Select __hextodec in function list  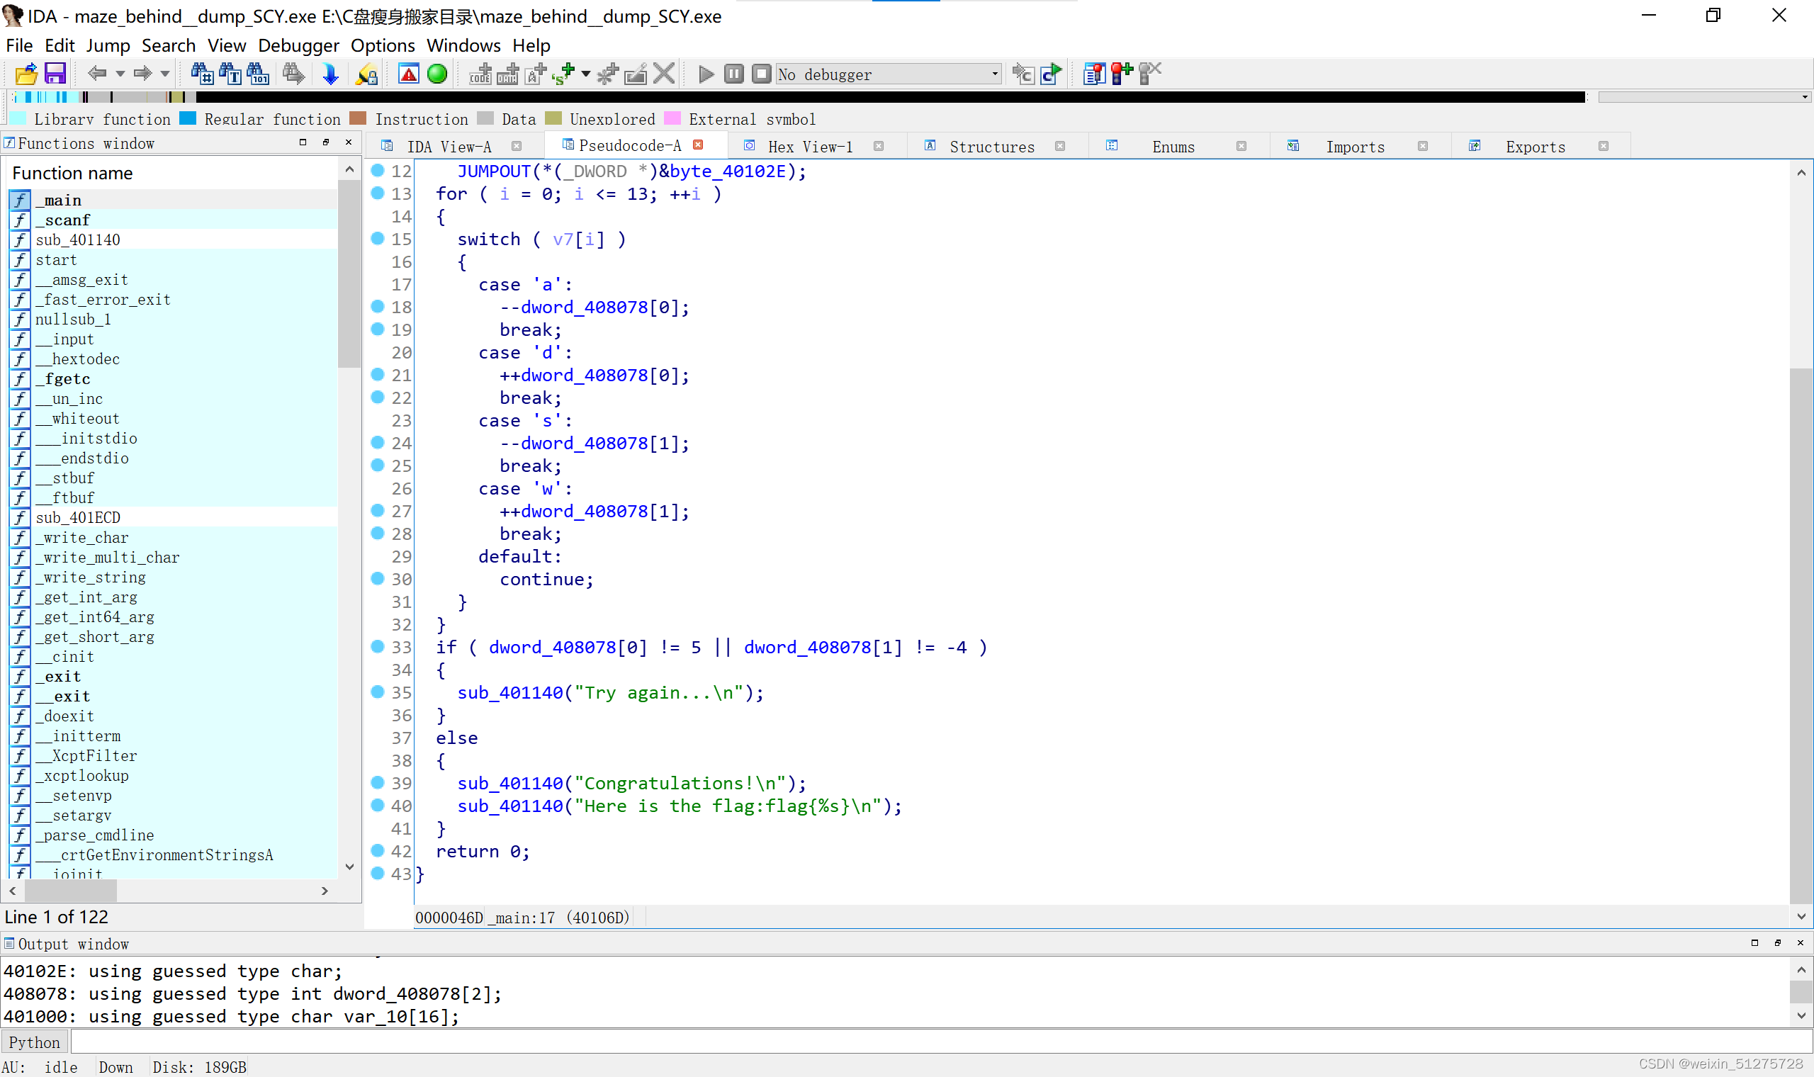174,359
